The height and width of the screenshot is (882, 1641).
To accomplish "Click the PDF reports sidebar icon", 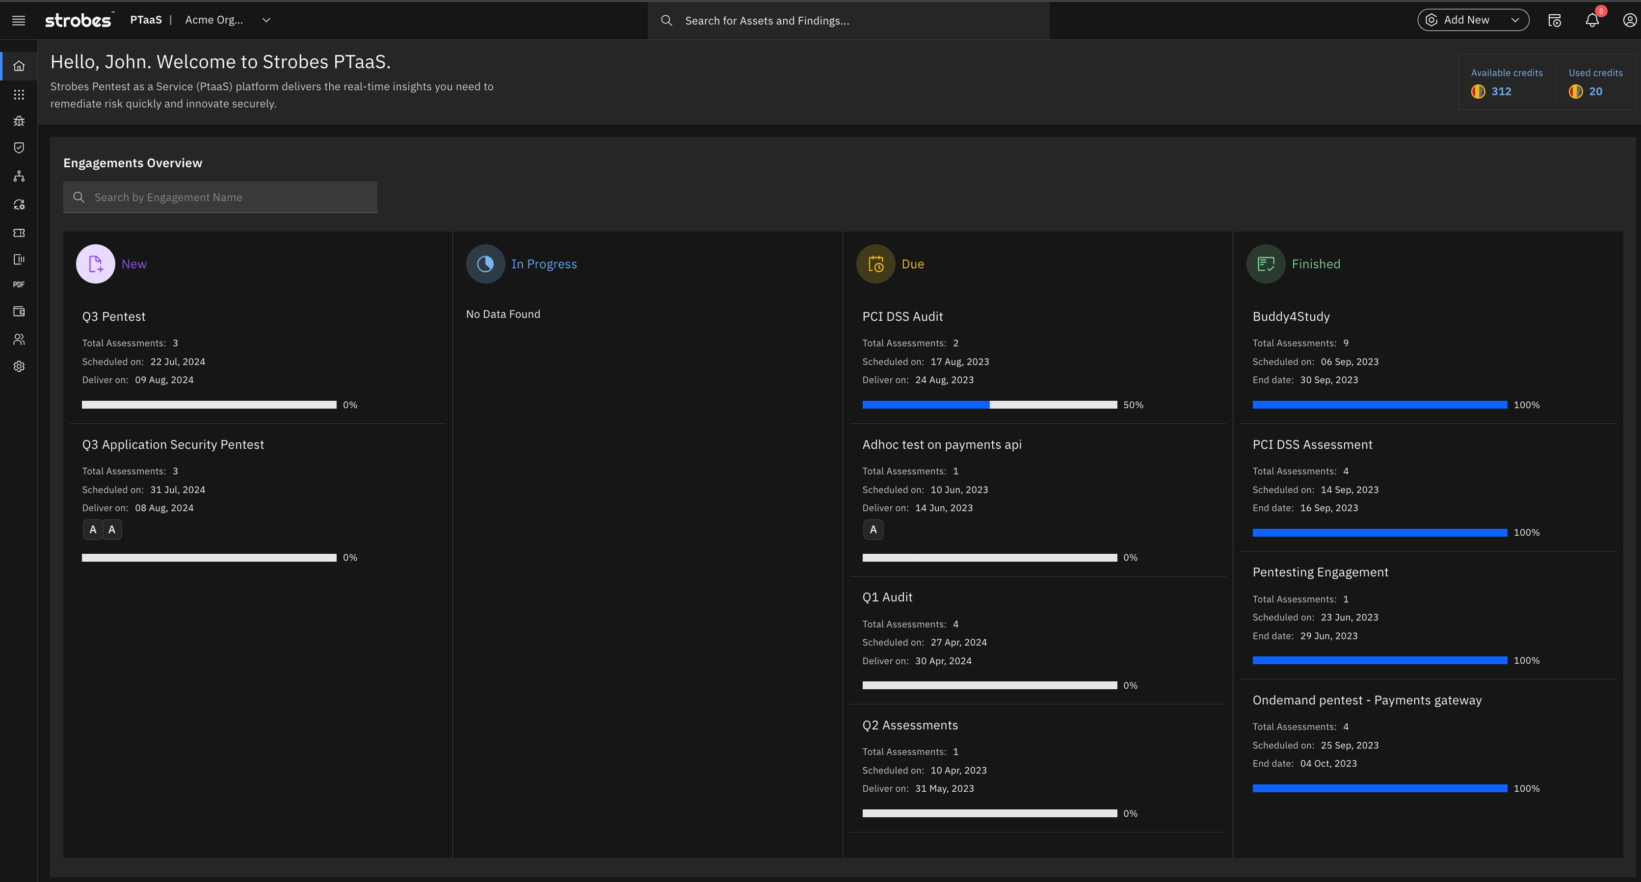I will (19, 285).
